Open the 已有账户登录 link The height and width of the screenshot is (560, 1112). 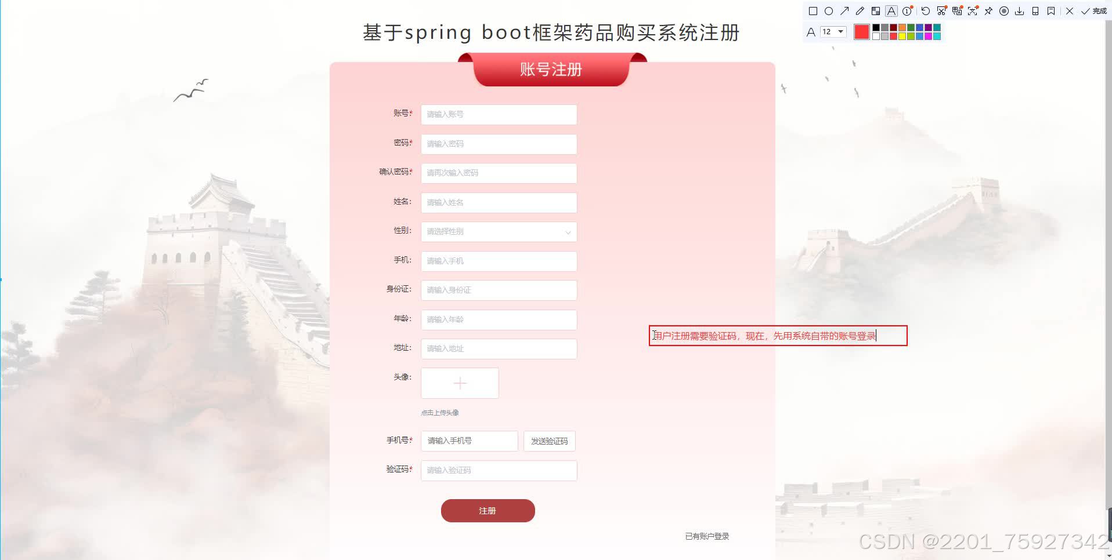coord(707,536)
